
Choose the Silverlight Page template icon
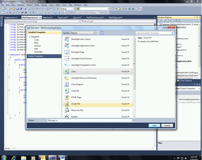pyautogui.click(x=67, y=52)
